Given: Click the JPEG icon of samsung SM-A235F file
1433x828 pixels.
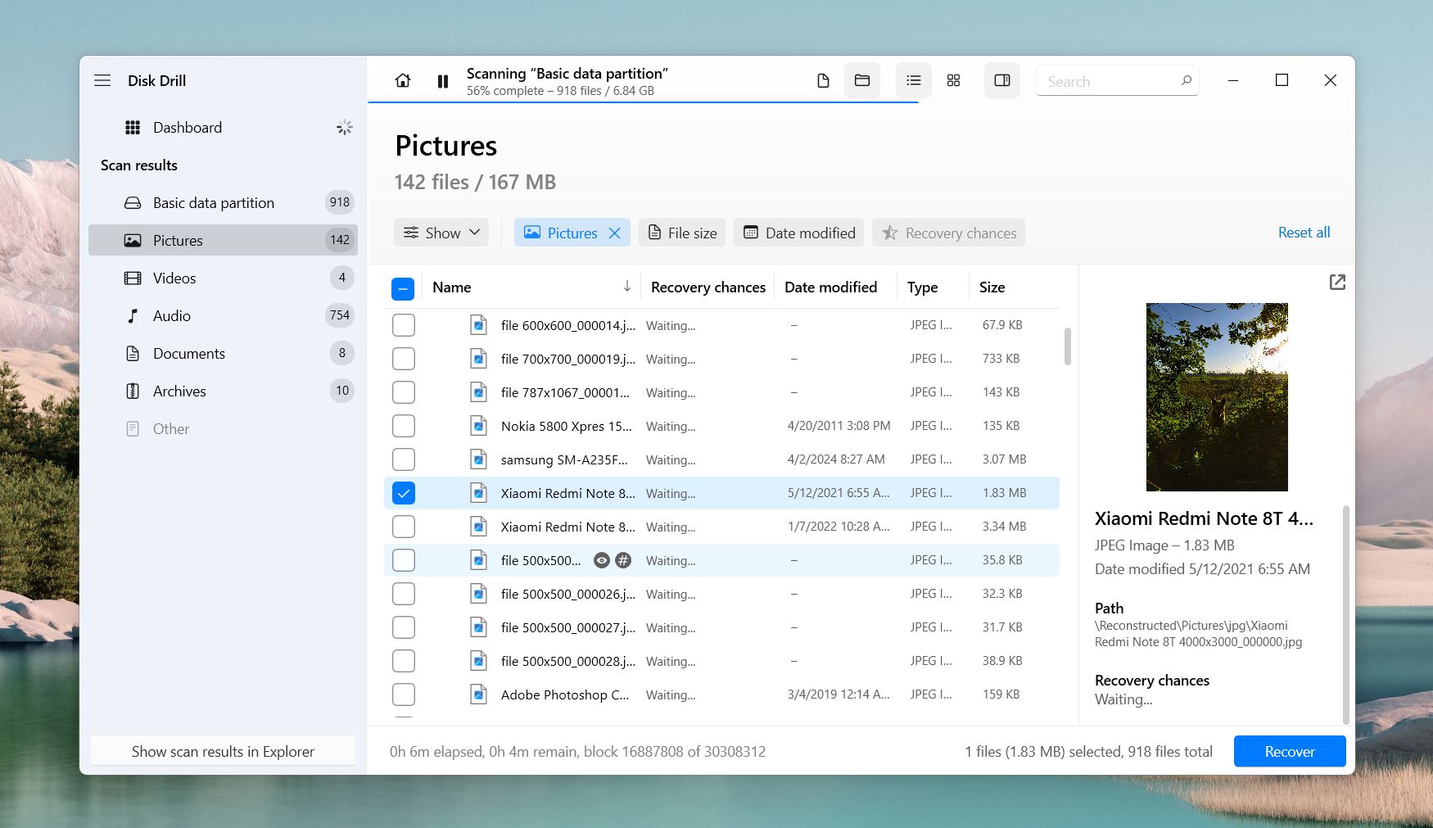Looking at the screenshot, I should [x=478, y=459].
